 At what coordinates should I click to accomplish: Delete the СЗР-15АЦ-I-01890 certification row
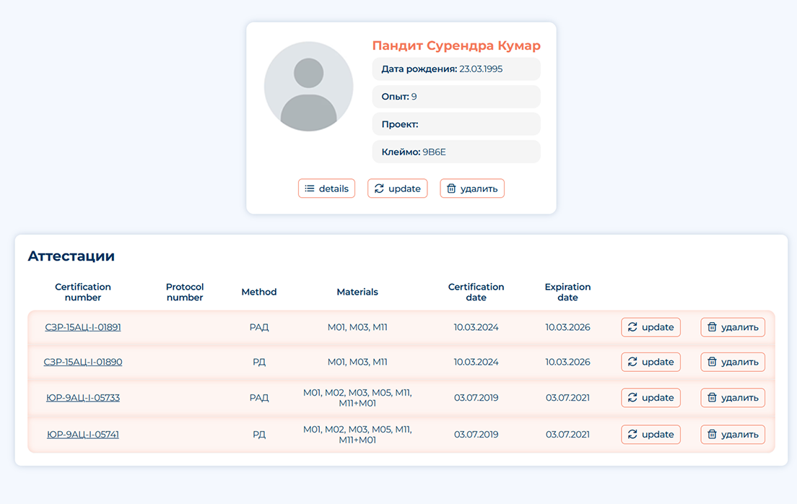pos(732,362)
